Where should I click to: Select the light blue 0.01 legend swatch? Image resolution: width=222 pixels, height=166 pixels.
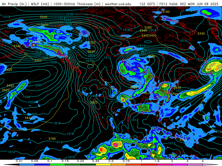click(x=27, y=165)
